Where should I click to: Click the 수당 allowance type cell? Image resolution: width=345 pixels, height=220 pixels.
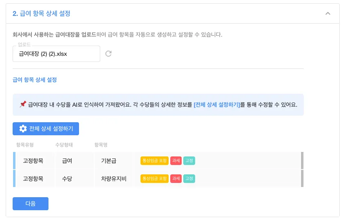[67, 178]
